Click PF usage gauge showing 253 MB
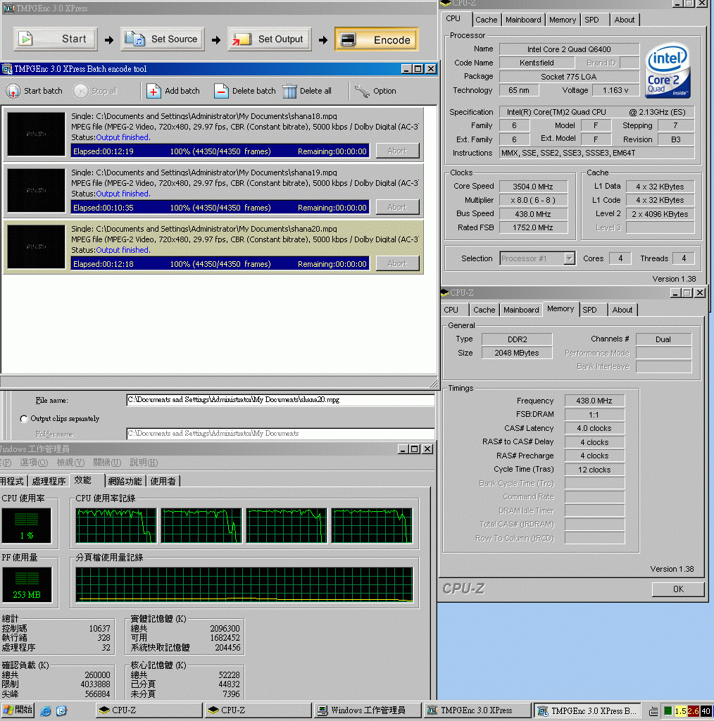This screenshot has width=714, height=721. 27,585
